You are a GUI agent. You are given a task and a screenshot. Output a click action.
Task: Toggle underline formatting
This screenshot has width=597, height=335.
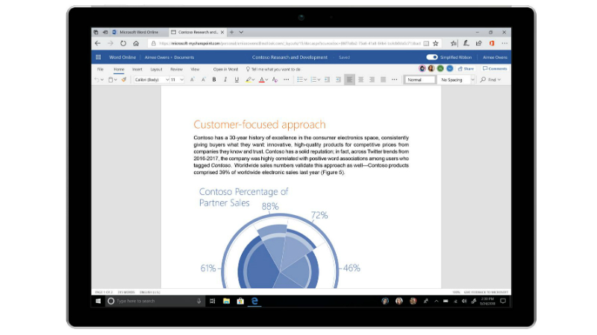tap(237, 80)
